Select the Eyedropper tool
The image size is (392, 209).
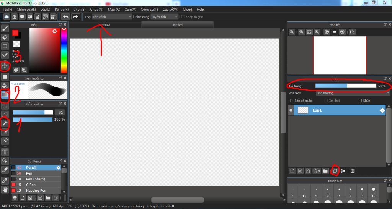click(x=5, y=180)
